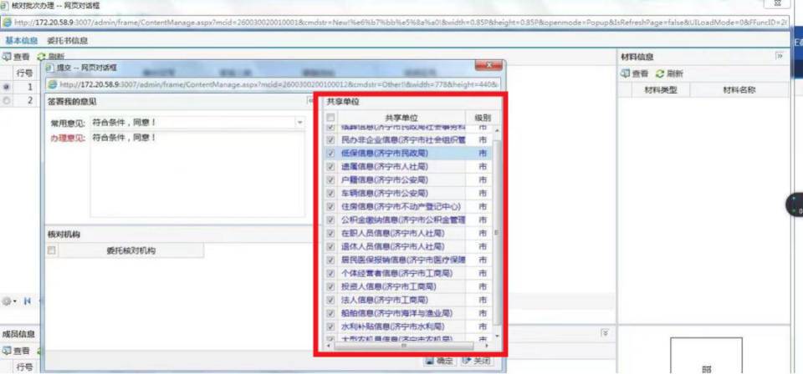Click the 级别 column header
Viewport: 803px width, 374px height.
[482, 118]
